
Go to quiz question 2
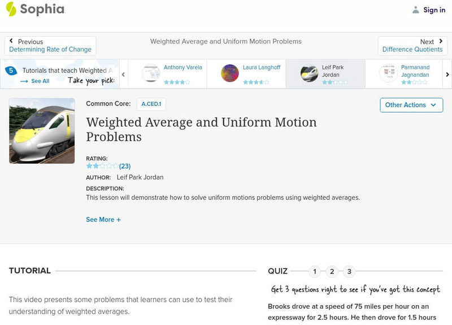(332, 271)
